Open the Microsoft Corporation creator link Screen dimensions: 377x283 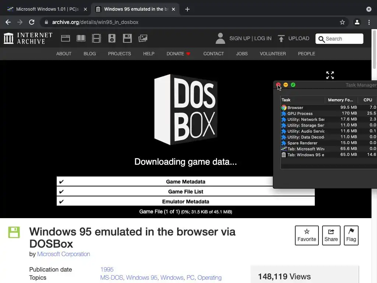(x=63, y=254)
